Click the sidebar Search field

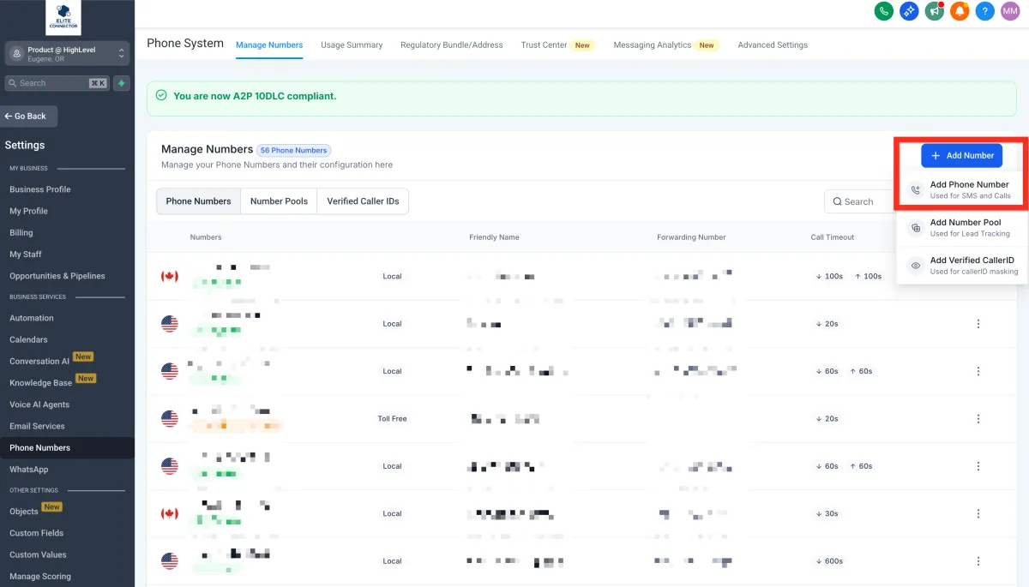click(57, 83)
